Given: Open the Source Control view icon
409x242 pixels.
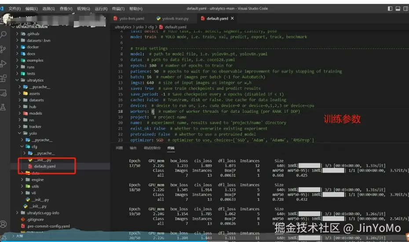Looking at the screenshot, I should (3, 49).
